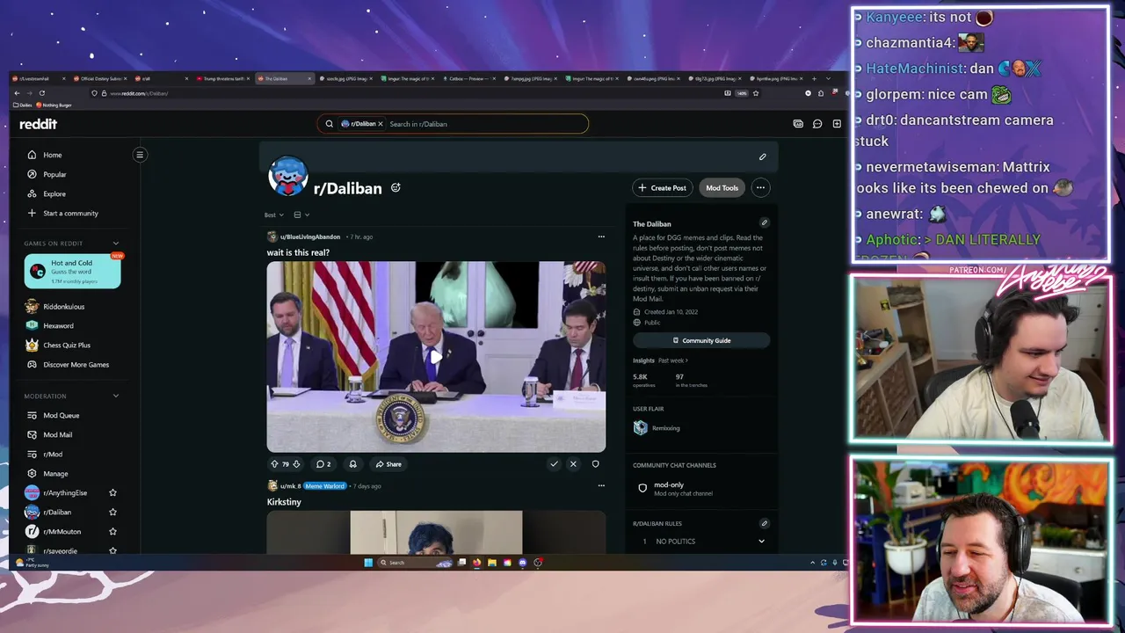Open the Best sort dropdown
Image resolution: width=1125 pixels, height=633 pixels.
coord(274,215)
